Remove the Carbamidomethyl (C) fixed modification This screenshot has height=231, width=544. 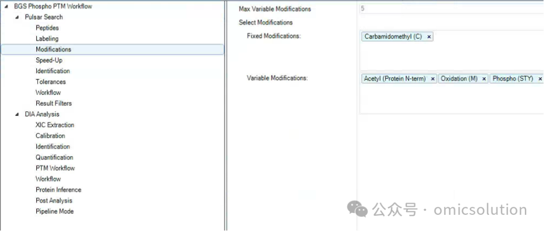429,37
